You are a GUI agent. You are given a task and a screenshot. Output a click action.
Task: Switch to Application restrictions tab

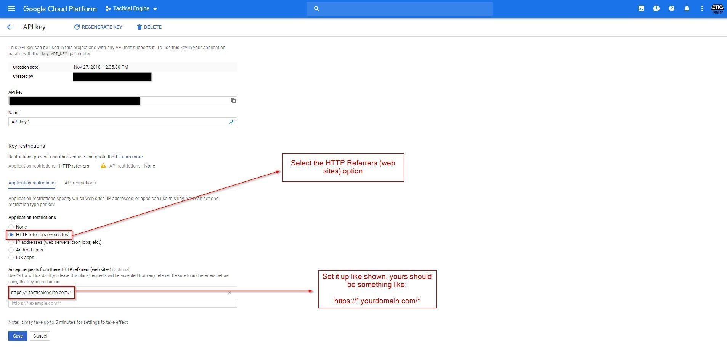pyautogui.click(x=32, y=183)
